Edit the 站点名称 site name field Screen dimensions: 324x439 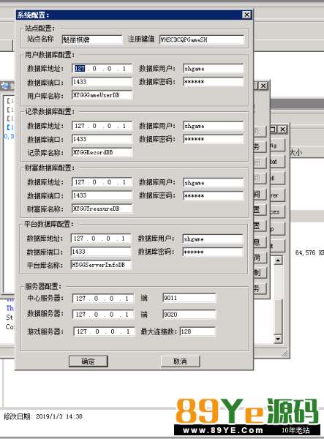92,40
